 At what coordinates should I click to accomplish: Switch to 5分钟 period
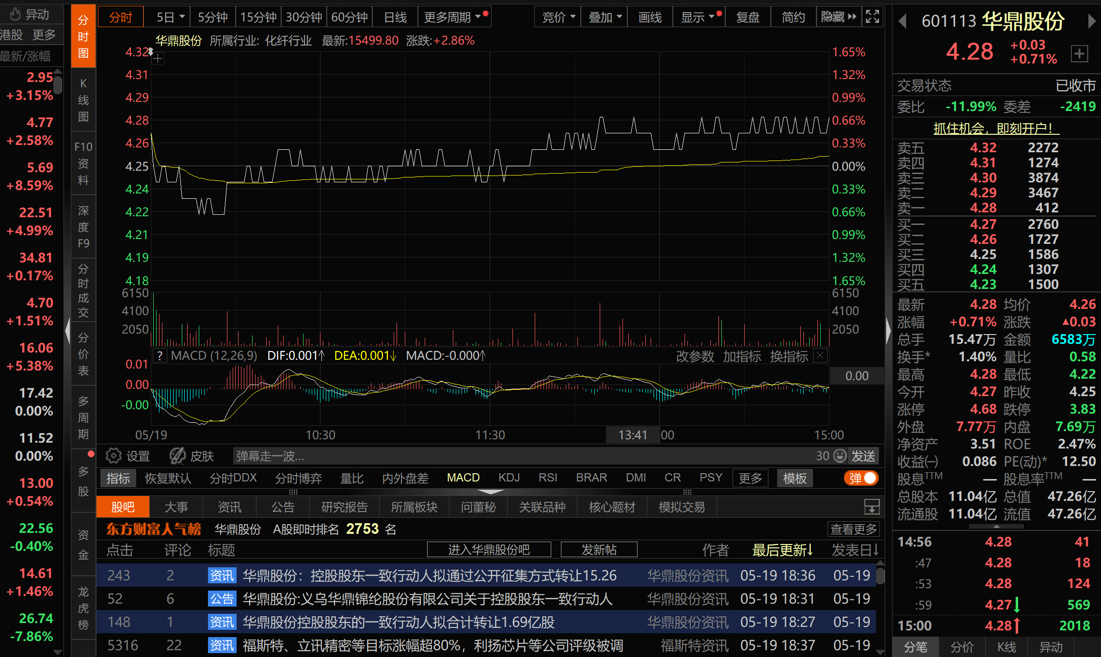[213, 17]
